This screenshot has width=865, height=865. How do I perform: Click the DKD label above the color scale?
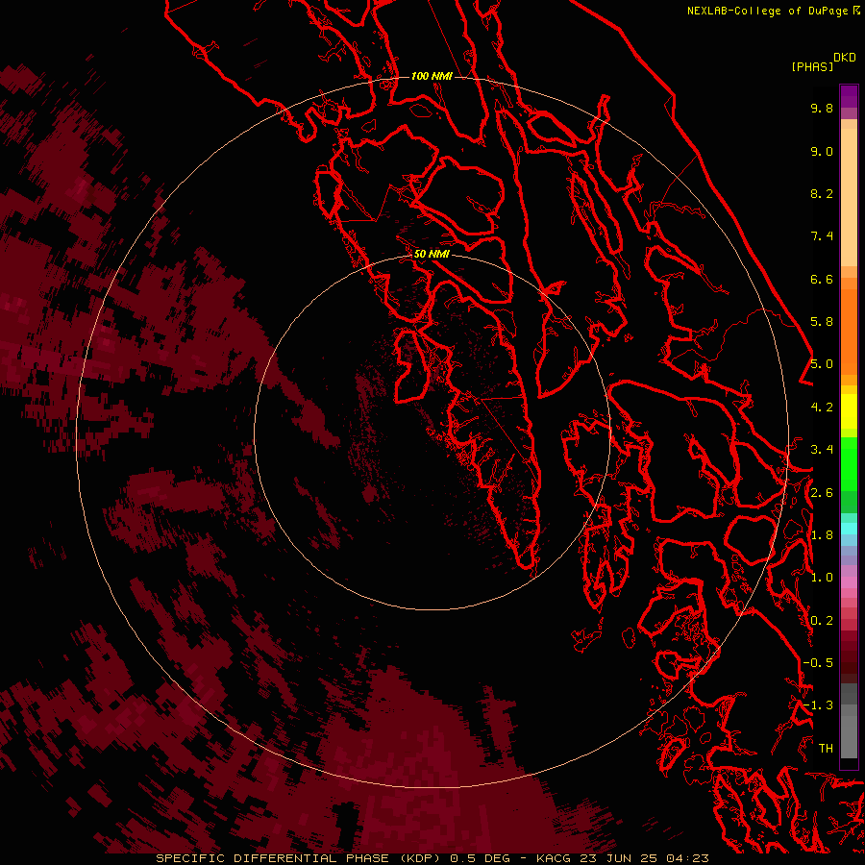[x=844, y=58]
